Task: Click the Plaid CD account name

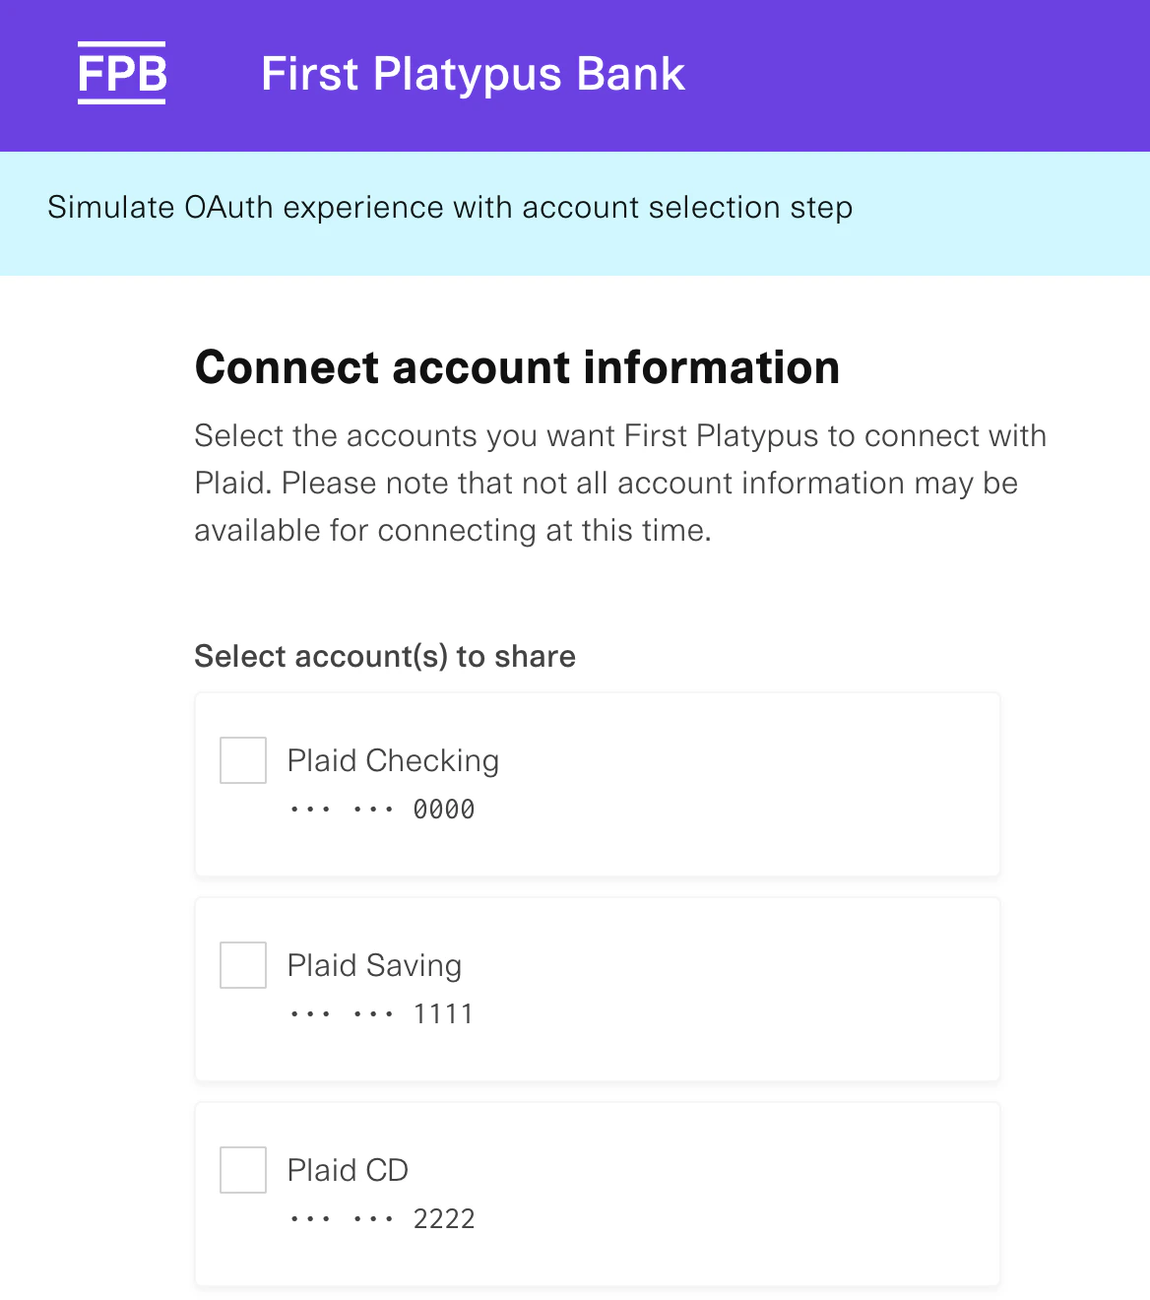Action: (348, 1170)
